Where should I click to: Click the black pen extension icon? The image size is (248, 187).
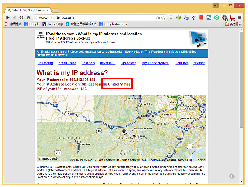click(x=194, y=18)
